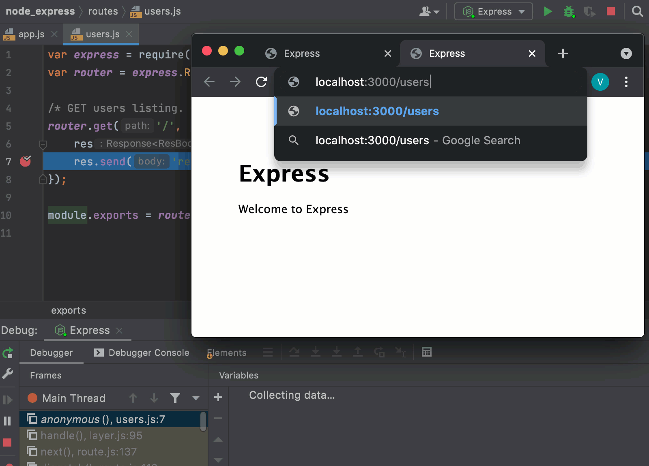Run the Express application with the green play icon
Image resolution: width=649 pixels, height=466 pixels.
pos(548,11)
